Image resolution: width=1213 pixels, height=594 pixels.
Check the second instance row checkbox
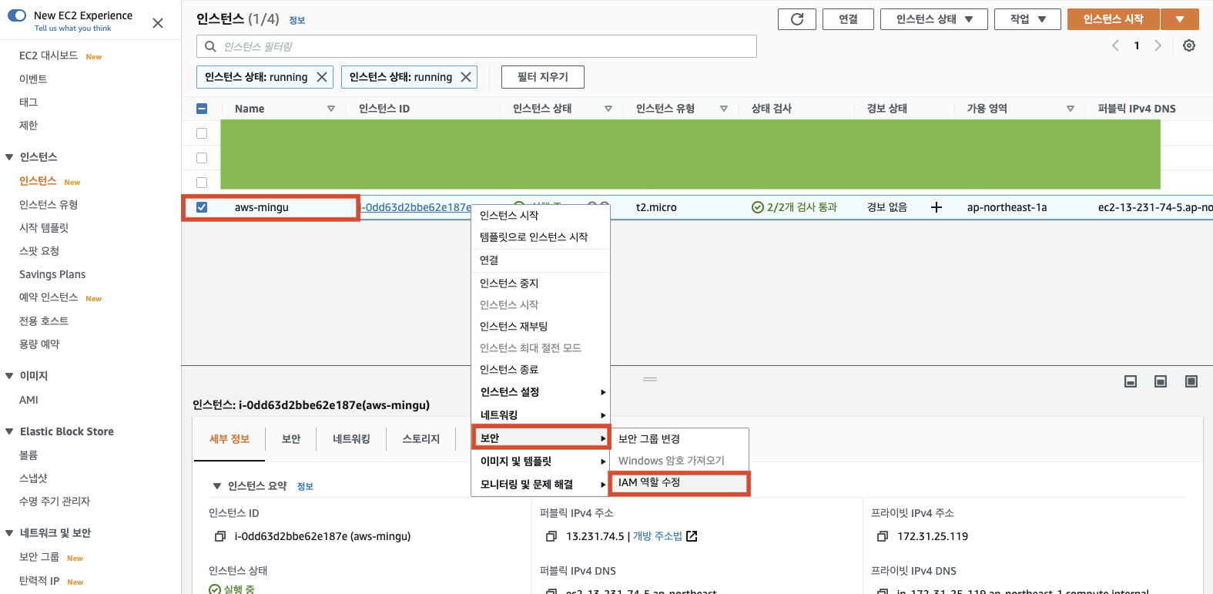[202, 158]
